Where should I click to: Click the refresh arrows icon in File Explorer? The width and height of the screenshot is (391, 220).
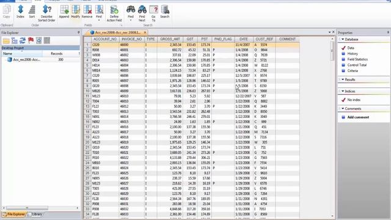[23, 40]
